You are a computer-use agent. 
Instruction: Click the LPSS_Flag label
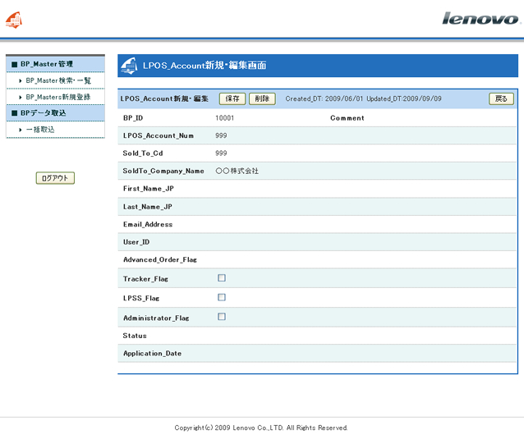click(x=141, y=299)
